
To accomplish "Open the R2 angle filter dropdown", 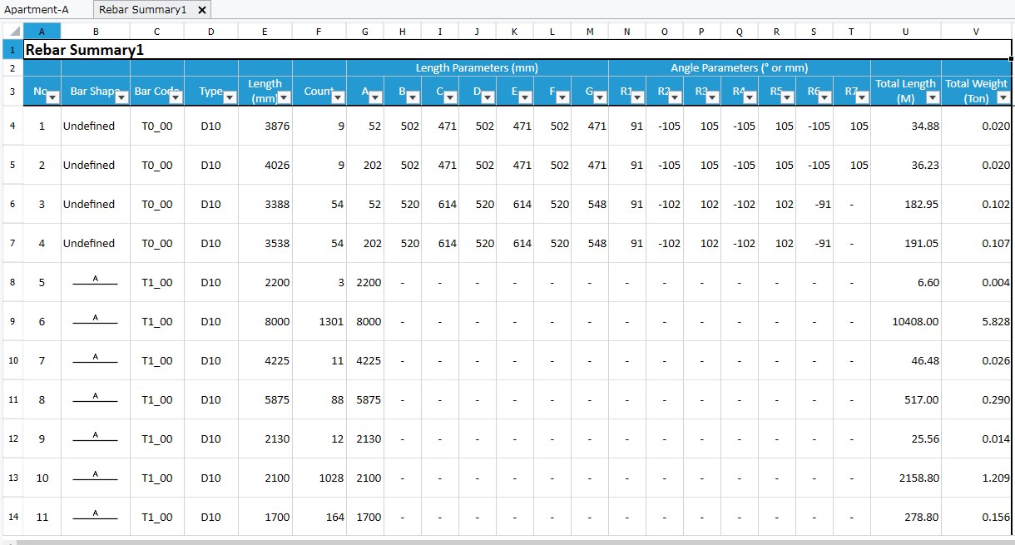I will 675,97.
